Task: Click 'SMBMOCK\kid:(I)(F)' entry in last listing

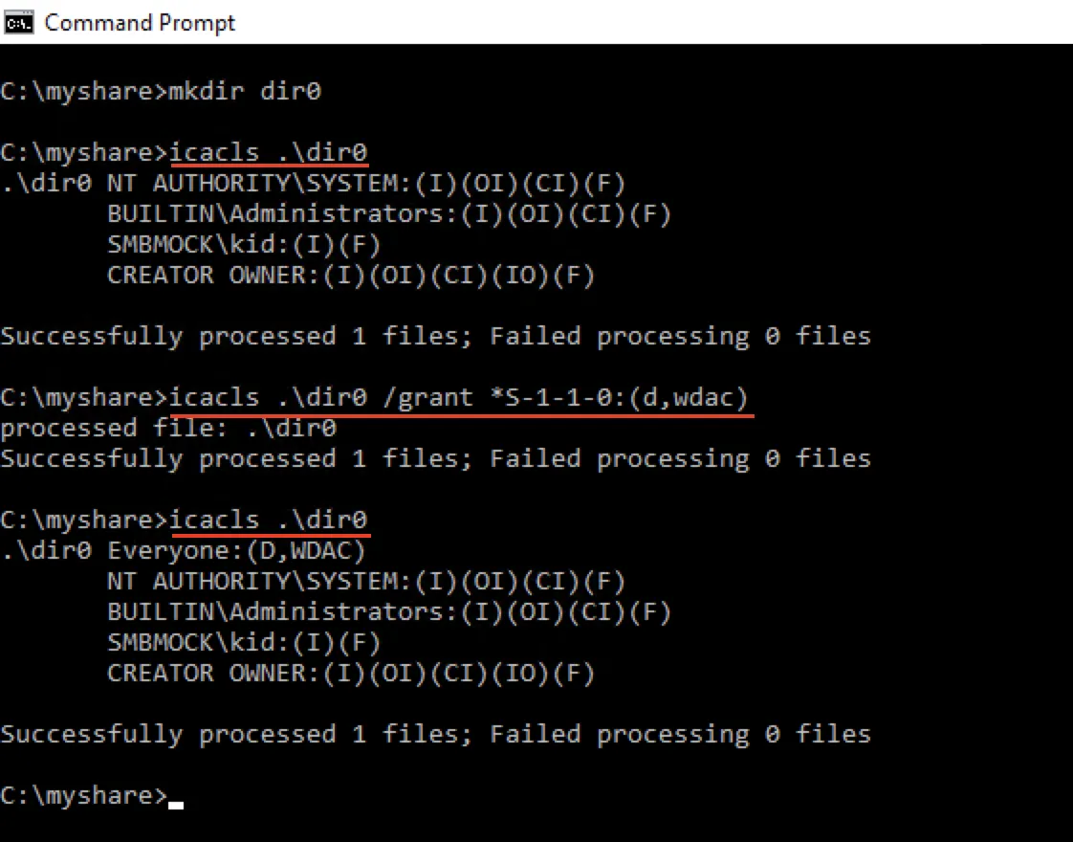Action: (244, 642)
